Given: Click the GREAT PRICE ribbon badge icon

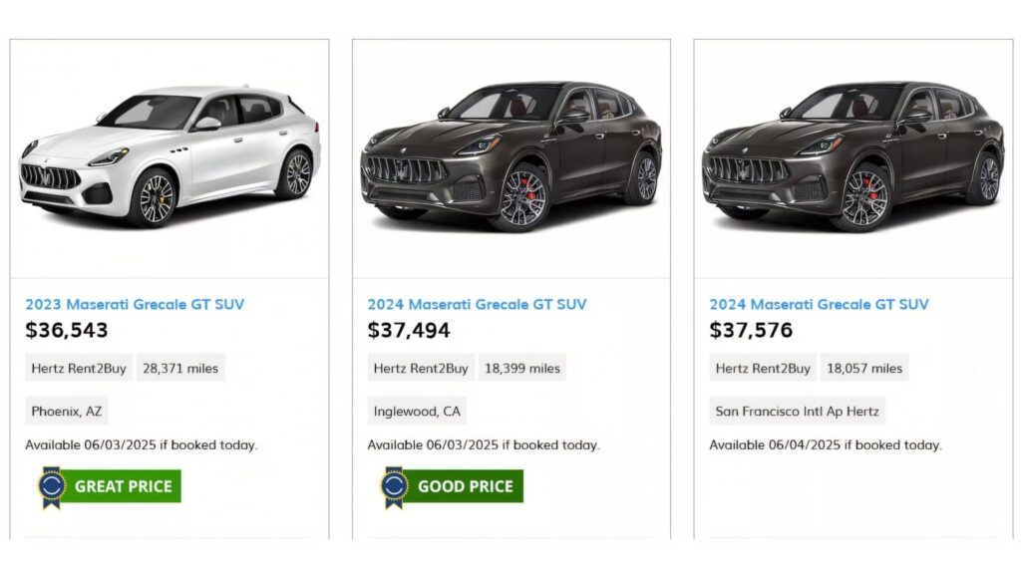Looking at the screenshot, I should tap(52, 486).
